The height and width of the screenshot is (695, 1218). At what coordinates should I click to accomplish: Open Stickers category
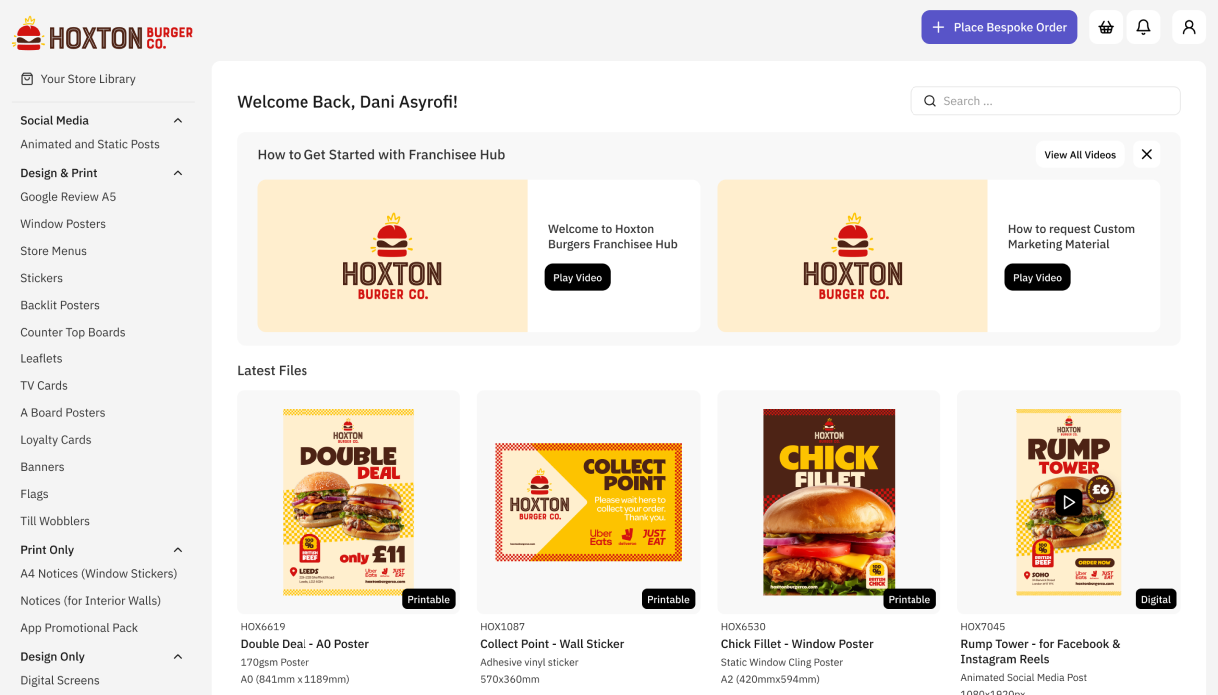coord(41,278)
